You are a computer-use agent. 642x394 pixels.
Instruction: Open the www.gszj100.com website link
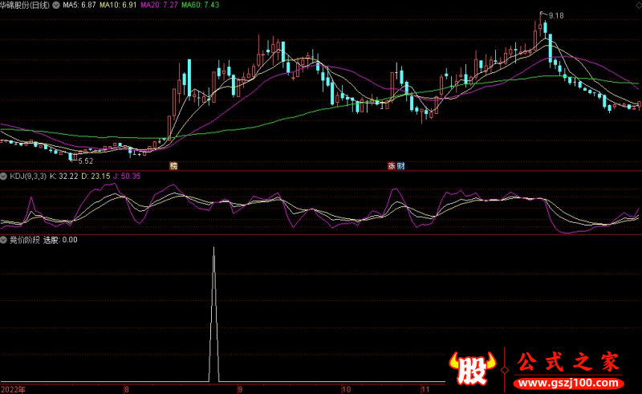click(x=575, y=380)
